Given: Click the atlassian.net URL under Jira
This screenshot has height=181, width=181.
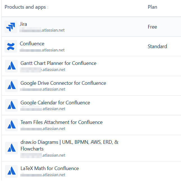Looking at the screenshot, I should 42,30.
